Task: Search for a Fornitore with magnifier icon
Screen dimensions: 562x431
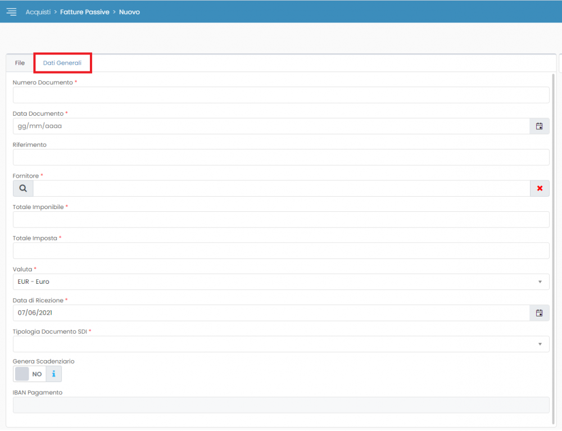Action: [23, 188]
